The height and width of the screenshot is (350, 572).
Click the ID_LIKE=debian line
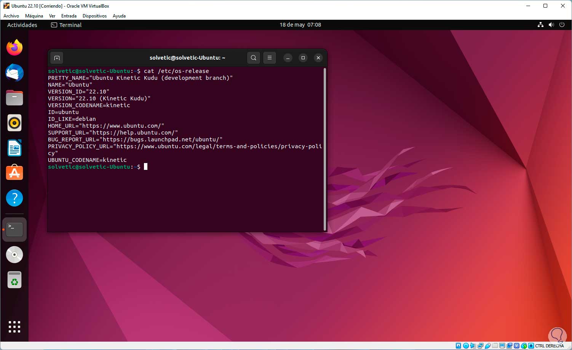tap(72, 119)
